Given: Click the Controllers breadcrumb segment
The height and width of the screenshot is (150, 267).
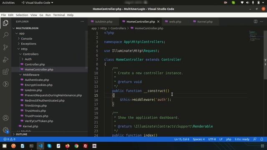Looking at the screenshot, I should [118, 28].
